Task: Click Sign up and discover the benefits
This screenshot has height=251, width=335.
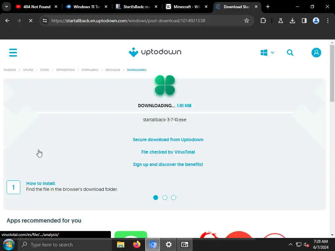Action: tap(168, 164)
